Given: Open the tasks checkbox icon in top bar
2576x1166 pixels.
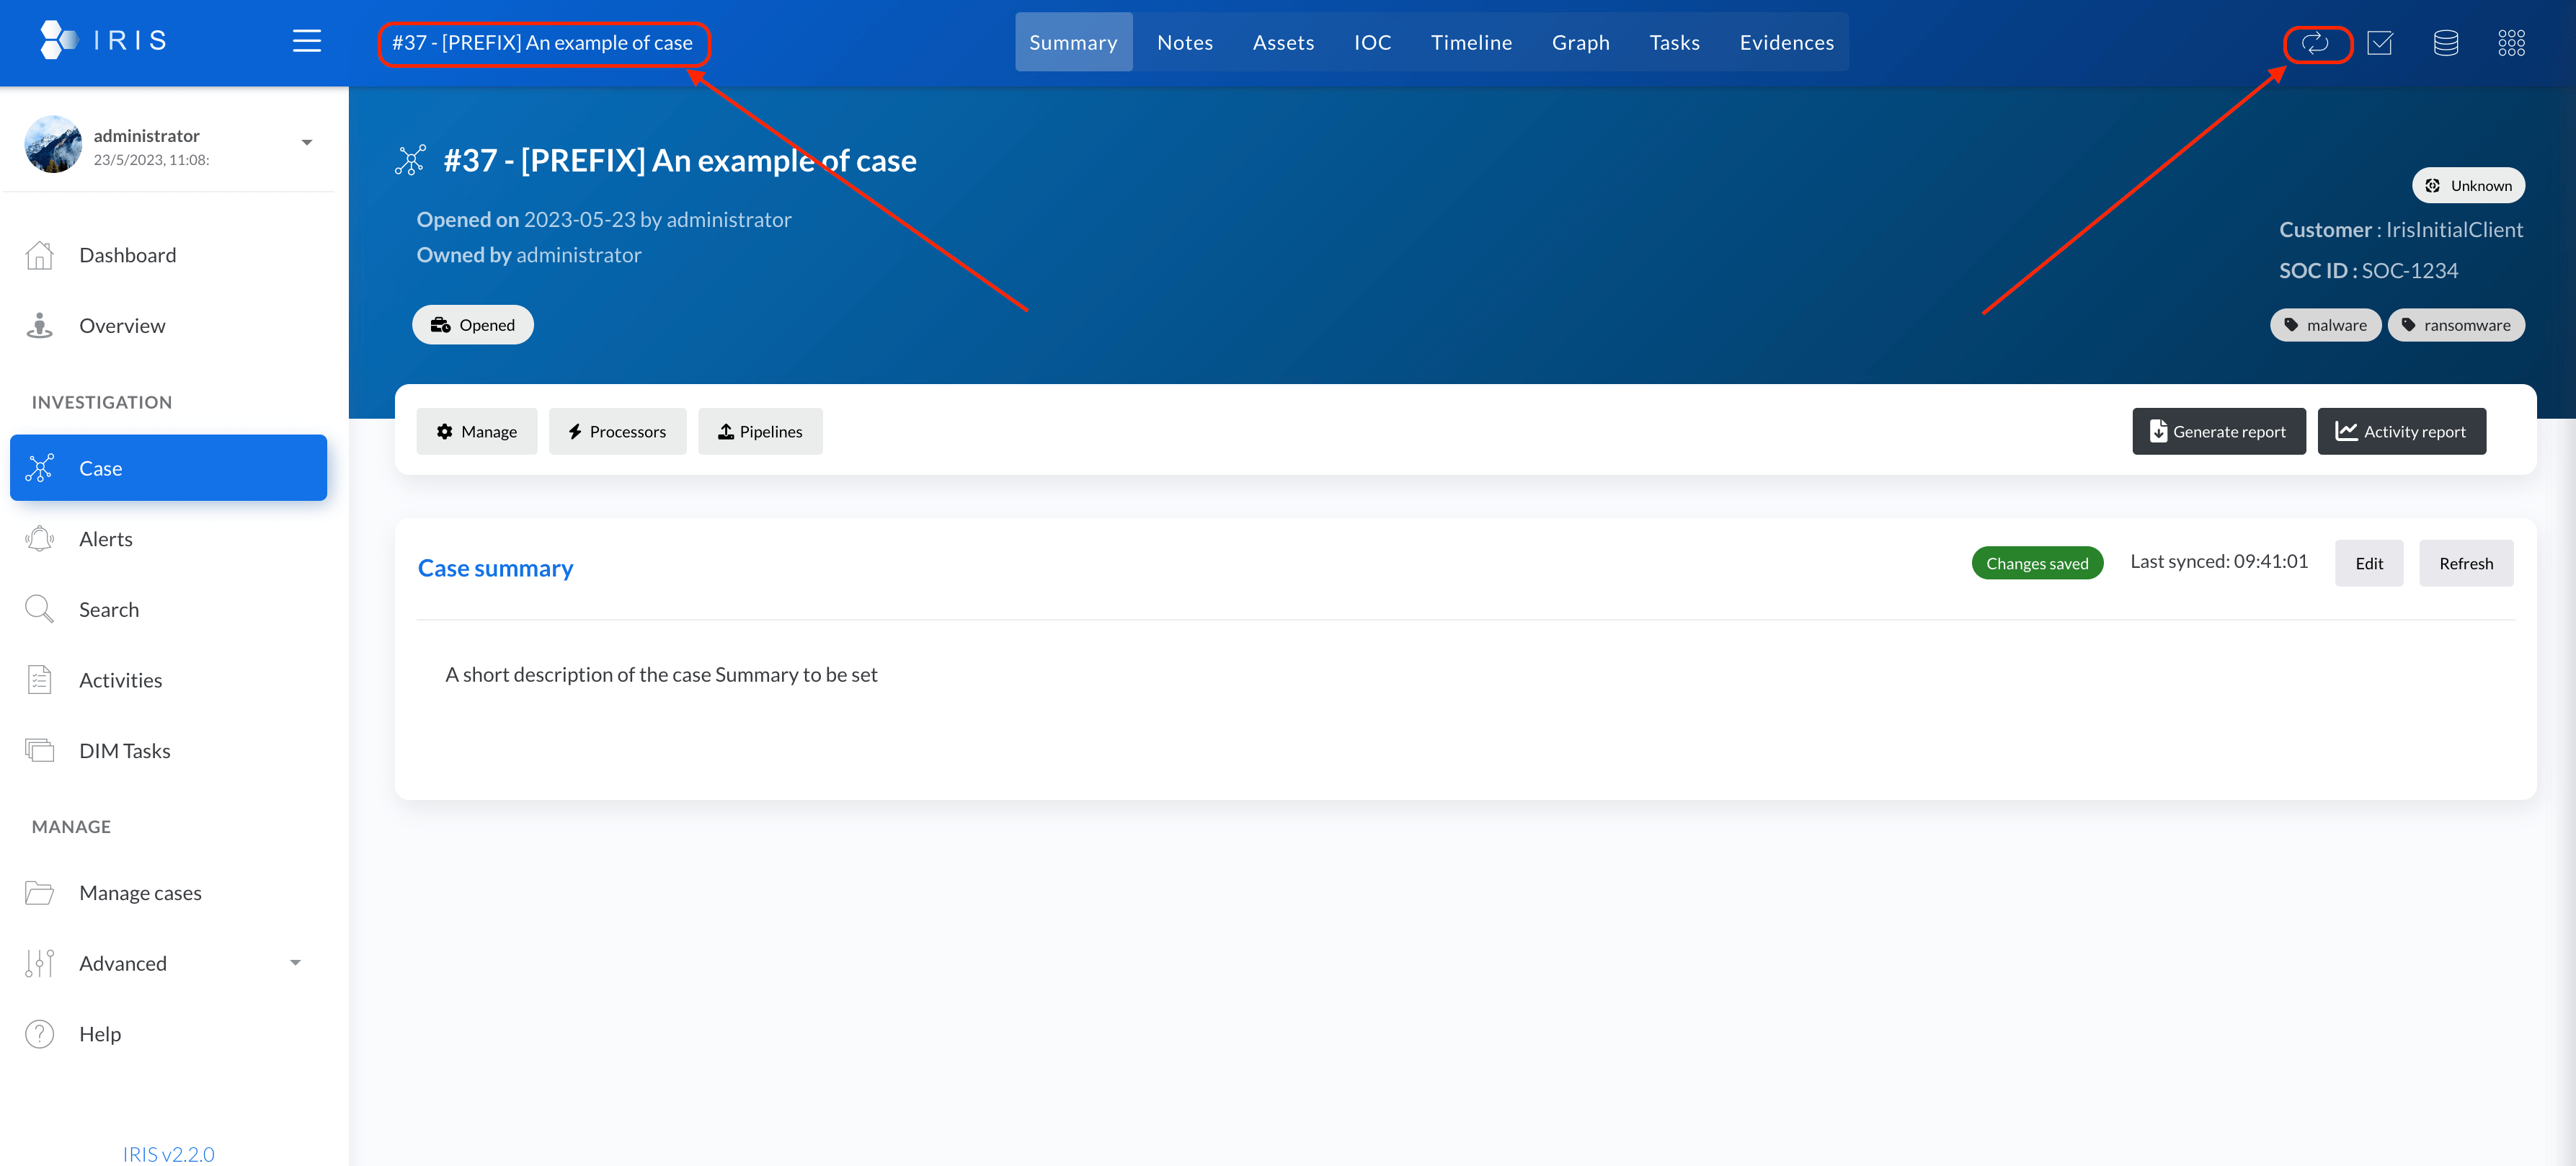Looking at the screenshot, I should 2380,43.
